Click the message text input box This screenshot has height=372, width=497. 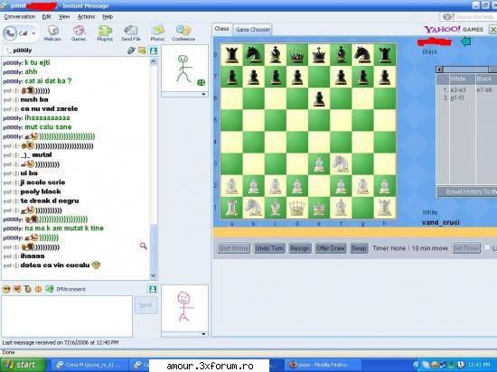(x=67, y=316)
